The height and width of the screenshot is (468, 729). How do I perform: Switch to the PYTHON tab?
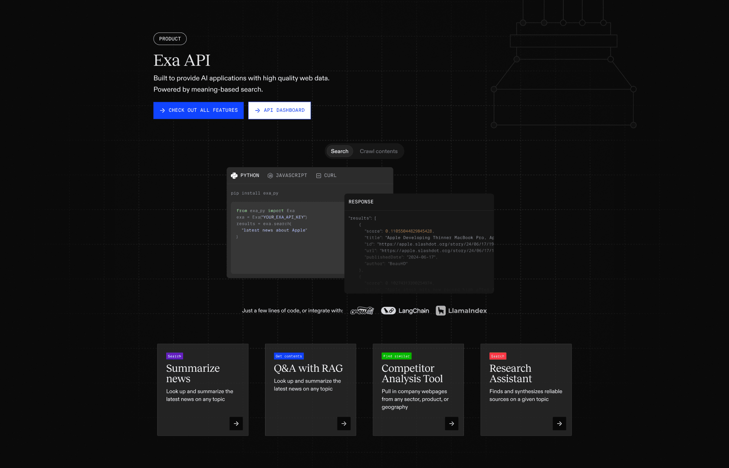tap(245, 175)
